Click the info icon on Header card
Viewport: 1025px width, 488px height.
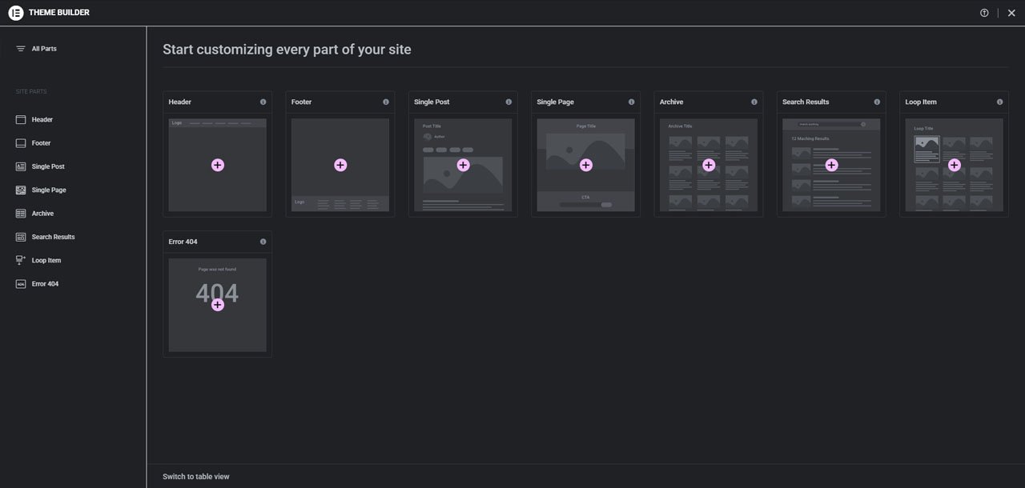click(x=263, y=102)
